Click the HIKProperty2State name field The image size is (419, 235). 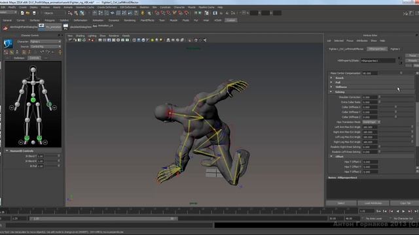tap(378, 61)
